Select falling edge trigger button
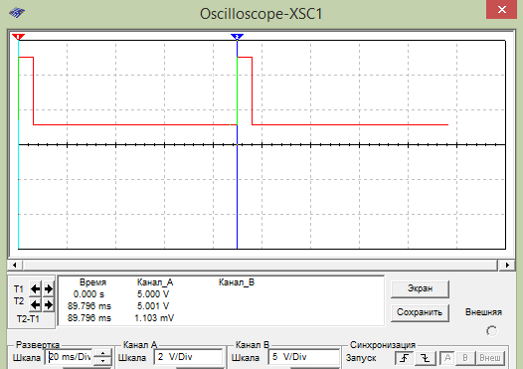 point(425,358)
